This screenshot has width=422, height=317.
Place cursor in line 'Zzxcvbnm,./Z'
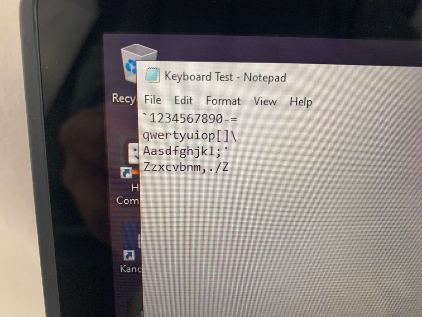pos(186,167)
